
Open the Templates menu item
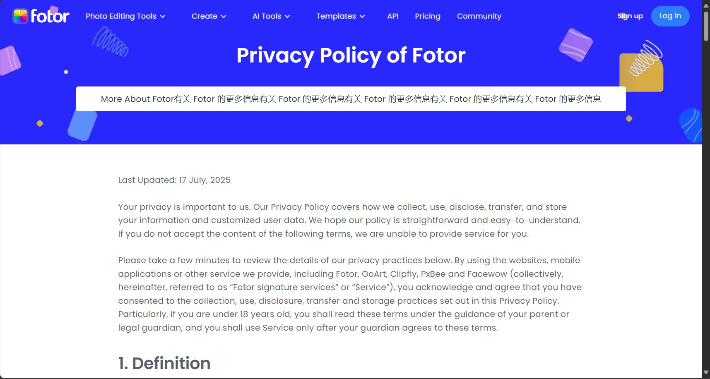coord(336,16)
